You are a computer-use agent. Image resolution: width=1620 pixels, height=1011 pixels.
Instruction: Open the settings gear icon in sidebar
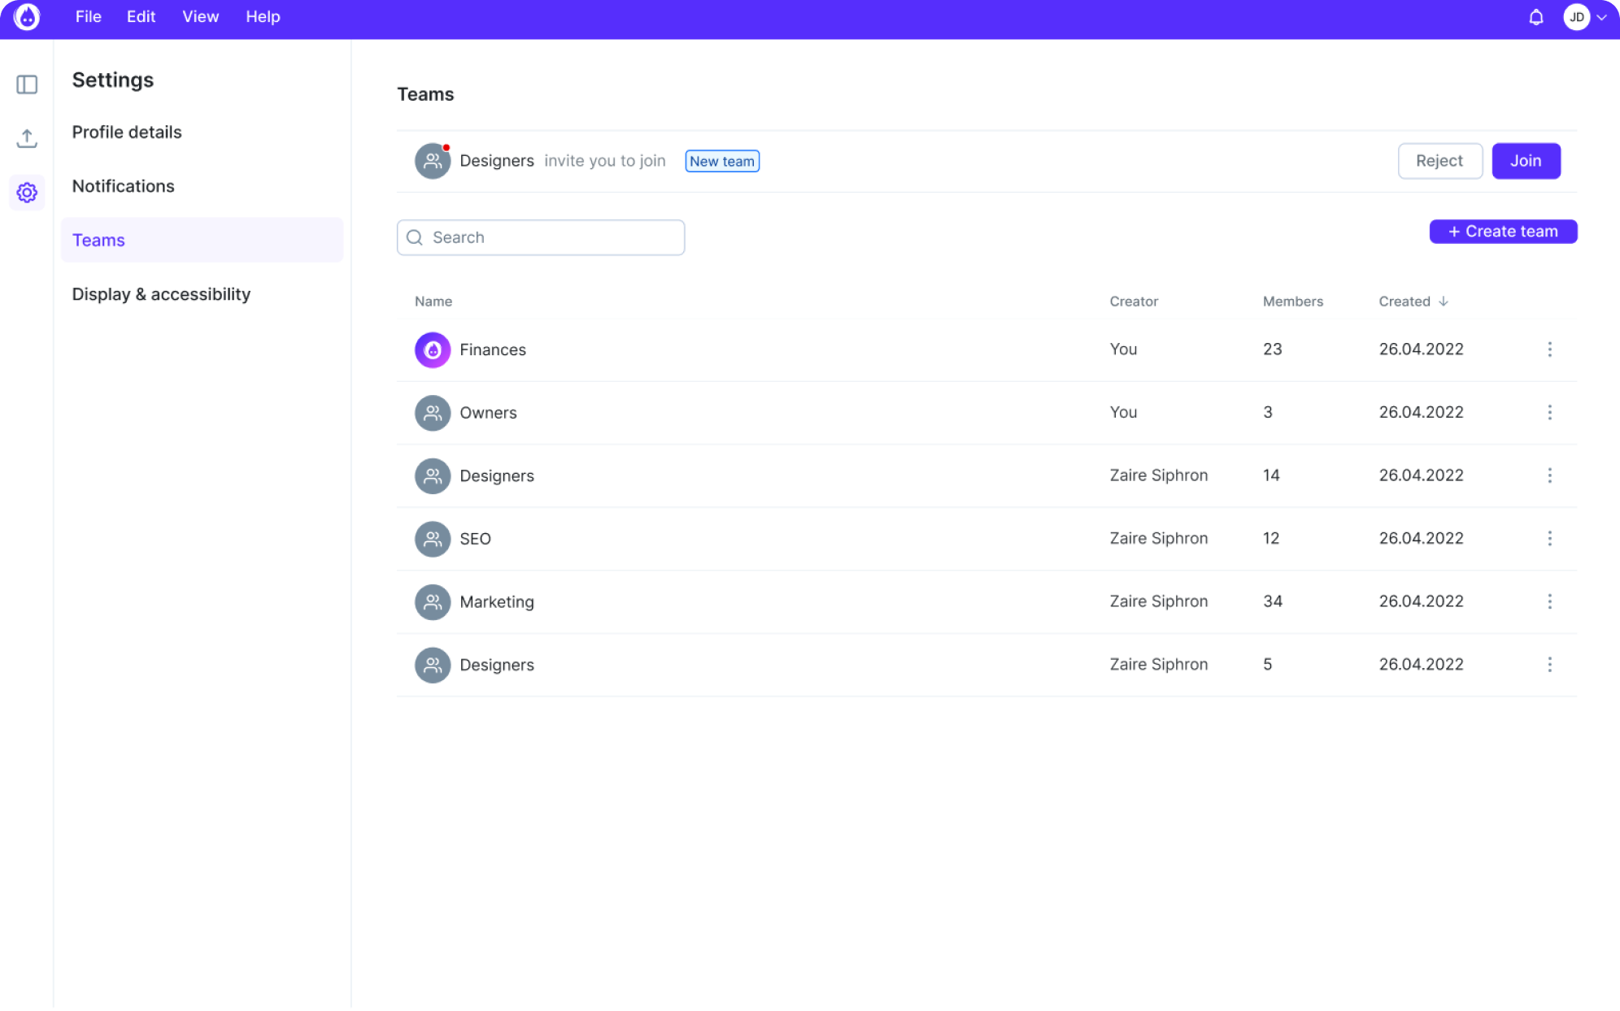27,193
